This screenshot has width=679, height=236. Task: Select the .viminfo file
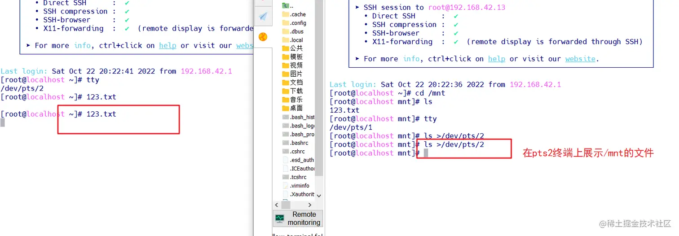(x=296, y=185)
